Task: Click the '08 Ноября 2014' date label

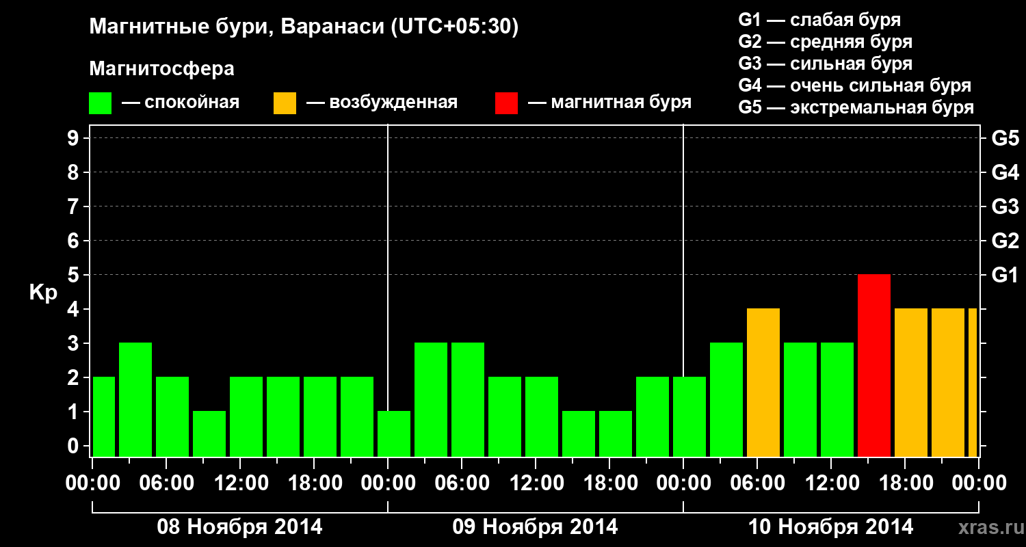Action: 239,527
